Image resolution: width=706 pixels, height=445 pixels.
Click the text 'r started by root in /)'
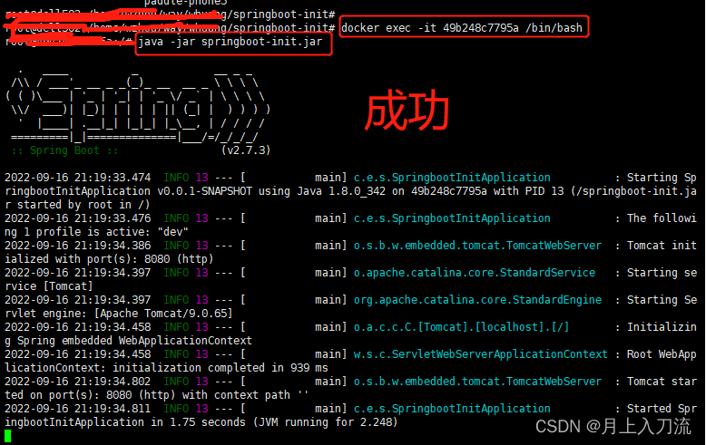[77, 205]
